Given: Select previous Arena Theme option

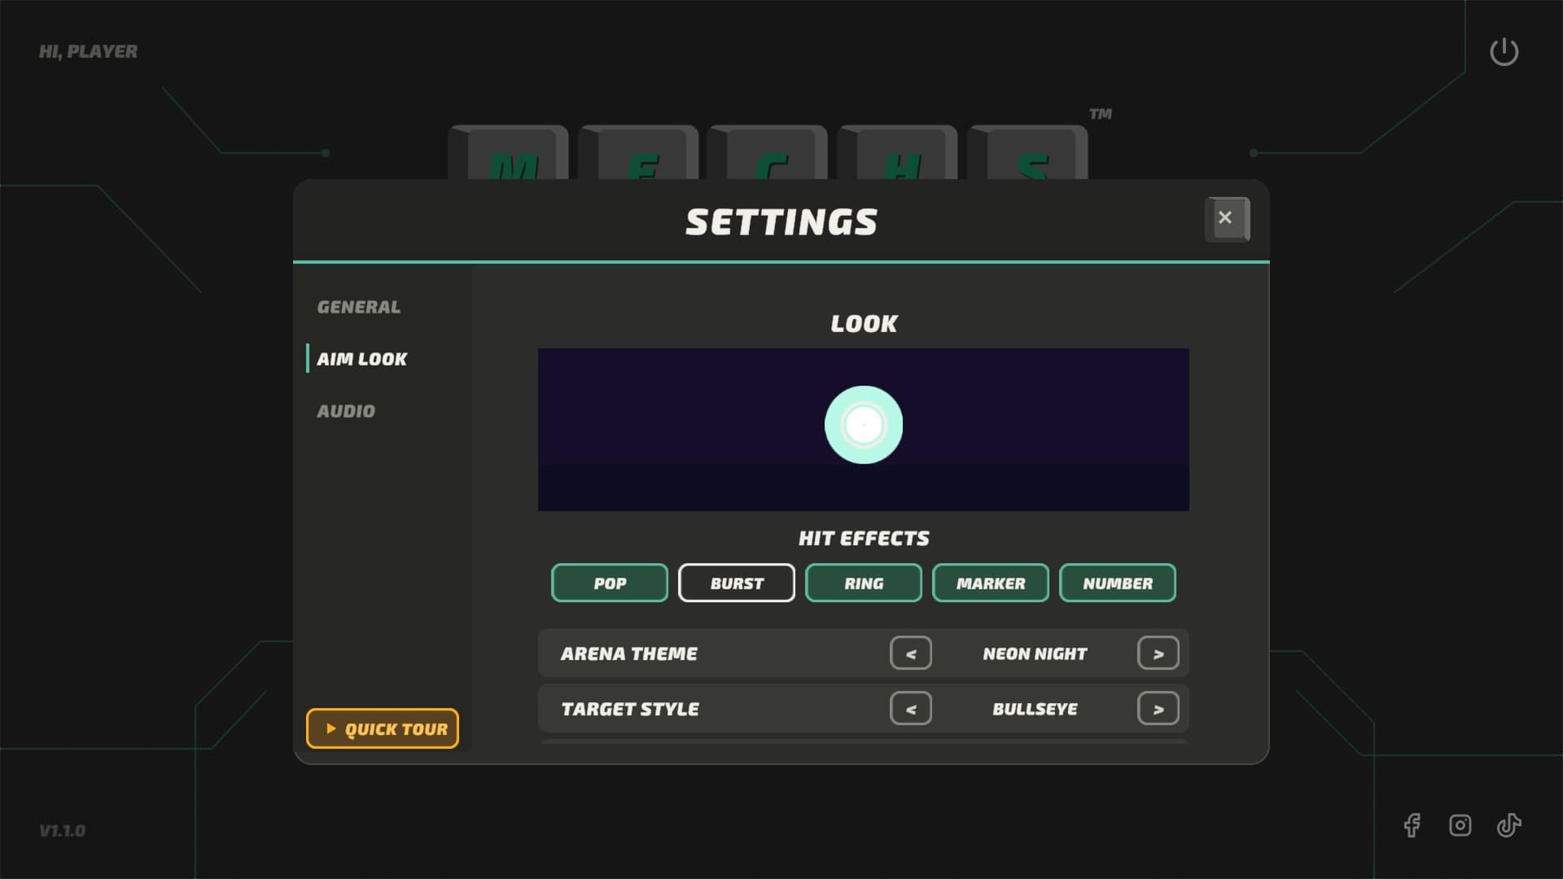Looking at the screenshot, I should click(x=911, y=653).
